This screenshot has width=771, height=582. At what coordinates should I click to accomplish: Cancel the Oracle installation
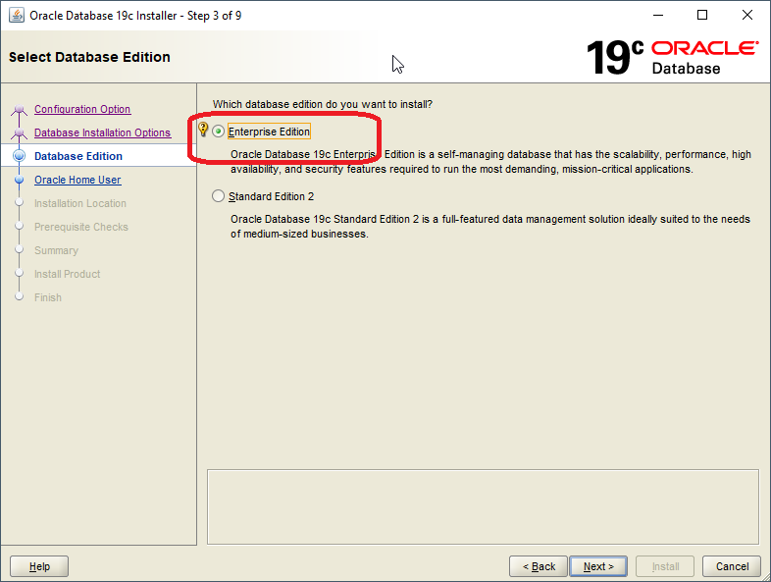tap(732, 566)
